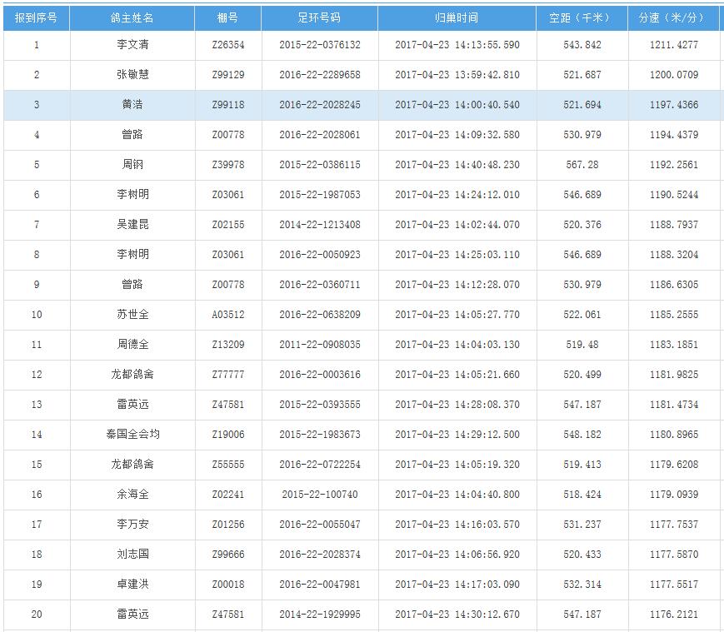
Task: Click the 分速（米/分） column header
Action: point(673,17)
